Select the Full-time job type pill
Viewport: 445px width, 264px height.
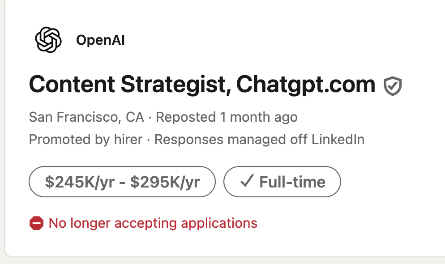coord(282,182)
